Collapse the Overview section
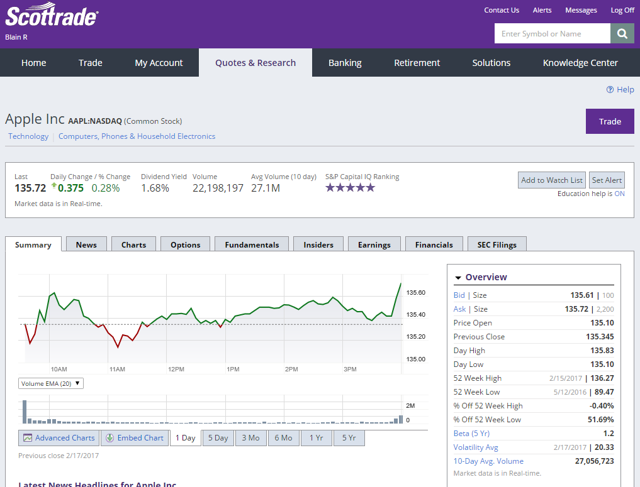Image resolution: width=640 pixels, height=487 pixels. (x=458, y=278)
